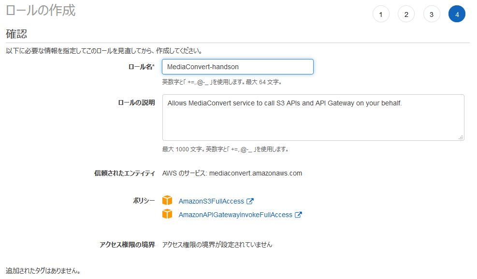Image resolution: width=477 pixels, height=279 pixels.
Task: Click the external link icon beside AmazonAPIGatewayInvokeFullAccess
Action: click(x=298, y=214)
